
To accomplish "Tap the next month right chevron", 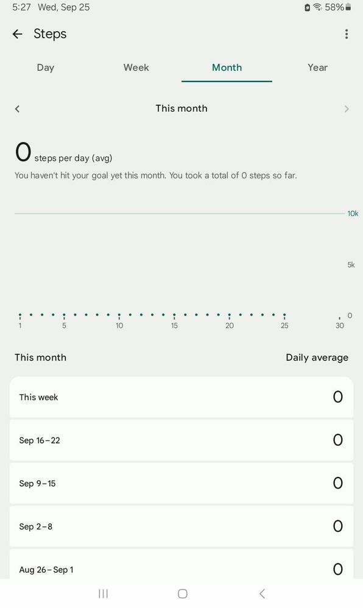I will tap(347, 109).
